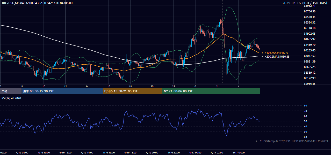
Task: Select the 早朝 session bar
Action: pyautogui.click(x=11, y=91)
